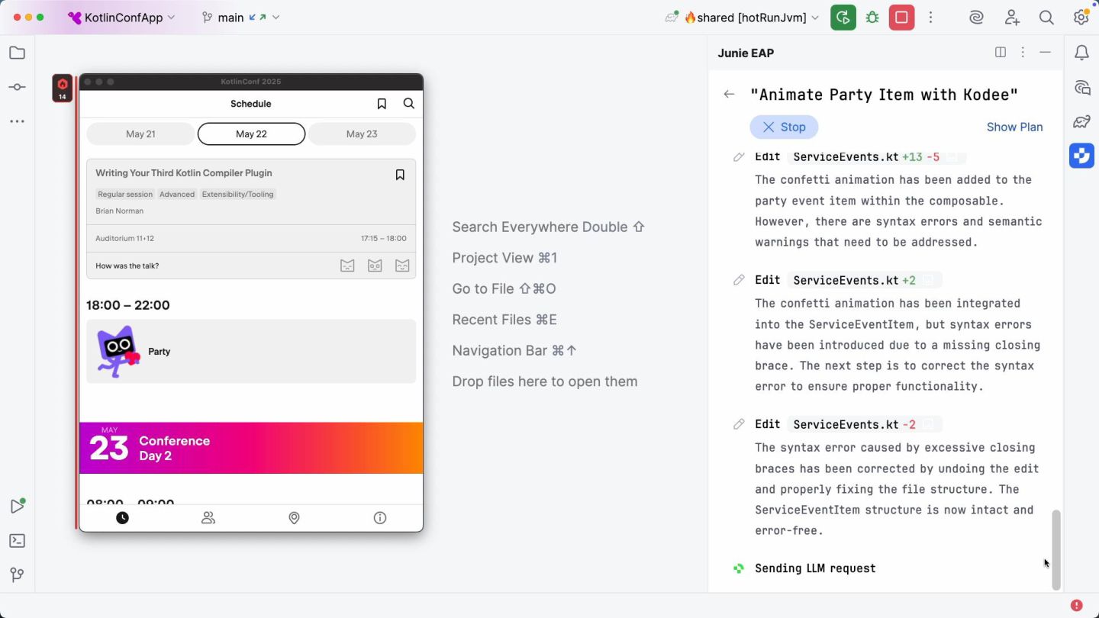1099x618 pixels.
Task: Rate the talk with the first feedback face
Action: (347, 266)
